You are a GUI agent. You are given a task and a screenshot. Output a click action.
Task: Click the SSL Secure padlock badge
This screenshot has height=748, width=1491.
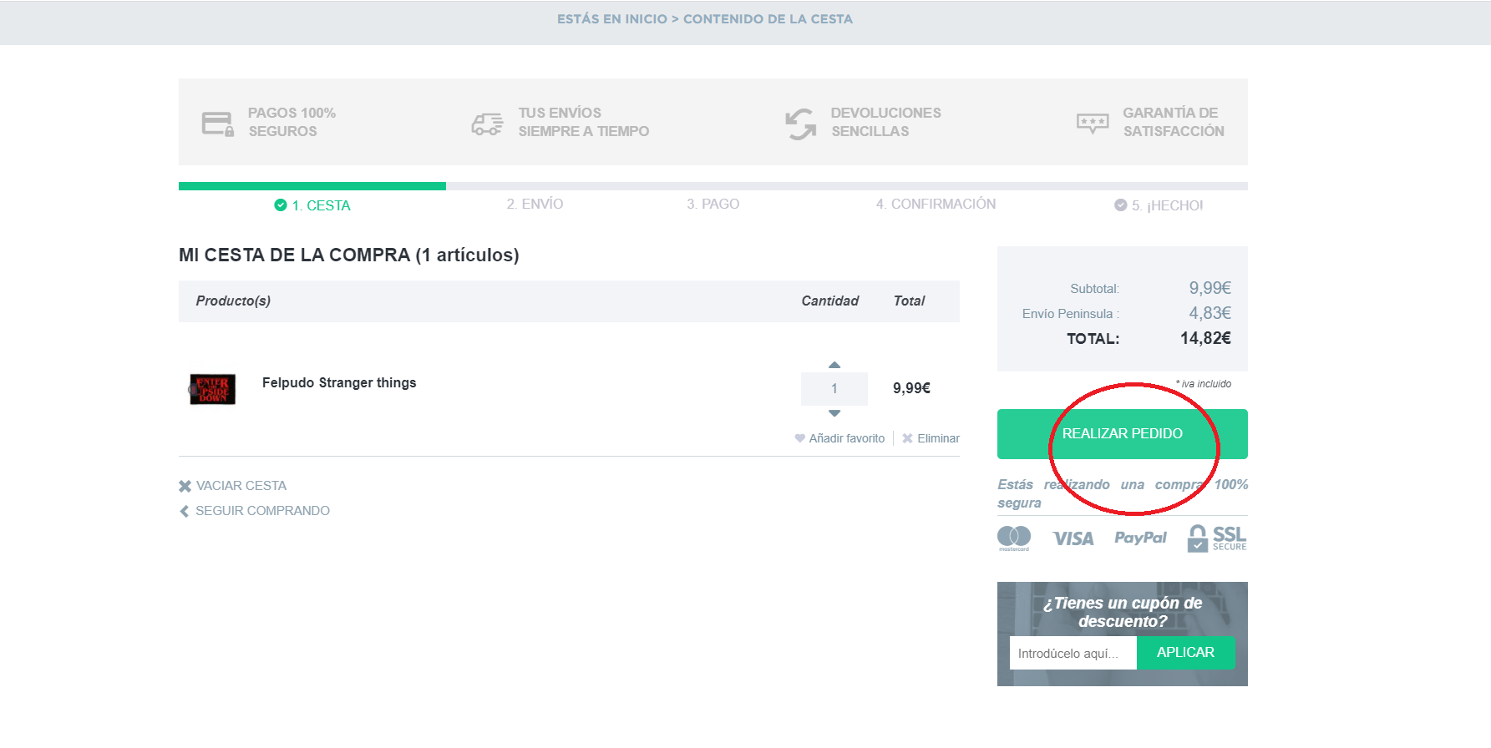click(x=1216, y=538)
